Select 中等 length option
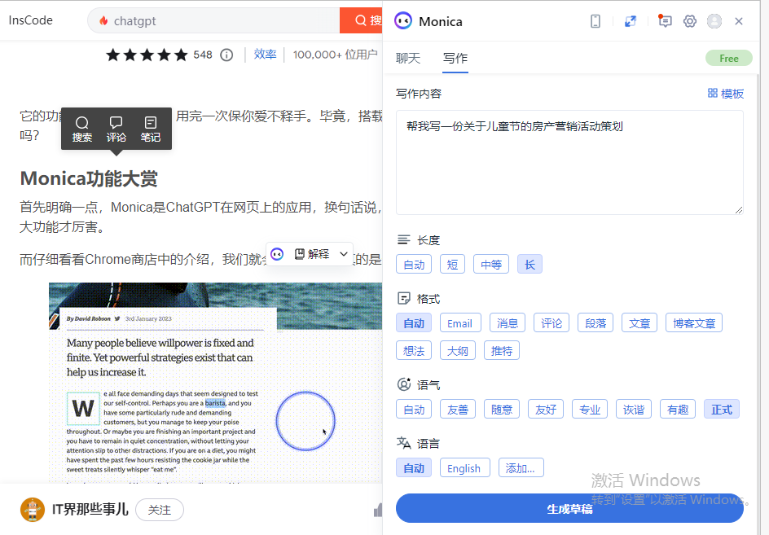Screen dimensions: 769x535 (x=491, y=265)
